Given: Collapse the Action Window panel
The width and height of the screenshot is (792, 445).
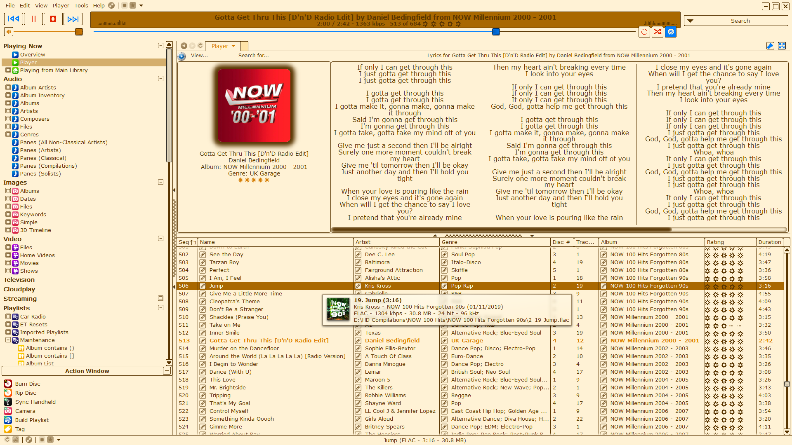Looking at the screenshot, I should click(167, 371).
